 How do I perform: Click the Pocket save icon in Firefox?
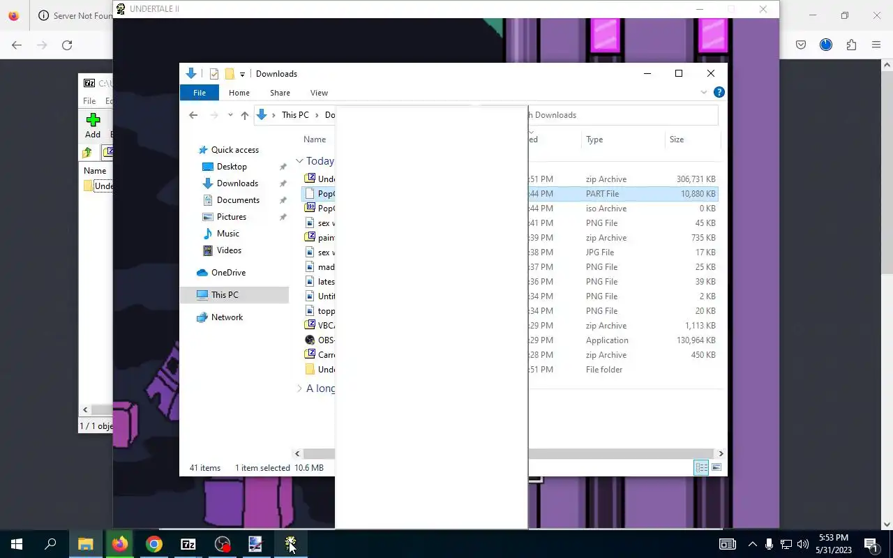click(x=801, y=45)
